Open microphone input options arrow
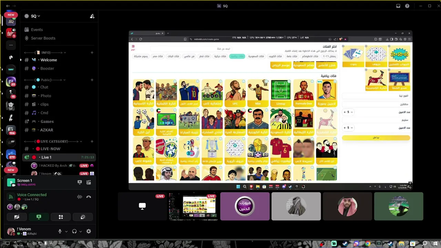This screenshot has height=248, width=441. 66,231
